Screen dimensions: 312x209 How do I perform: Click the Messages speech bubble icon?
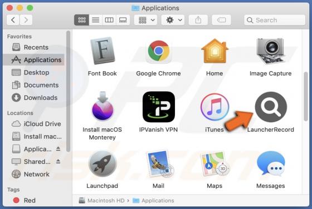click(271, 164)
